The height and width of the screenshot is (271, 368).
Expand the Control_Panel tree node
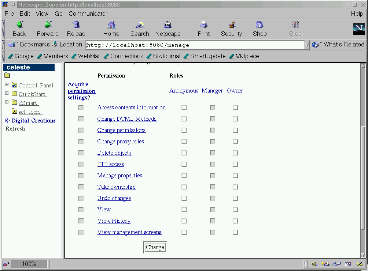[x=7, y=84]
